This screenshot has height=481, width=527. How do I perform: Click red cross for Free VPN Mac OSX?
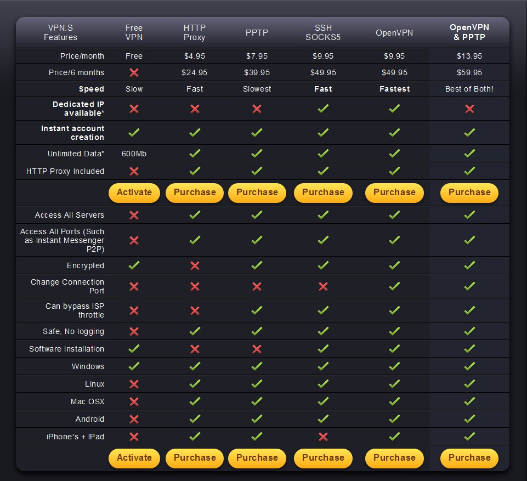[134, 401]
